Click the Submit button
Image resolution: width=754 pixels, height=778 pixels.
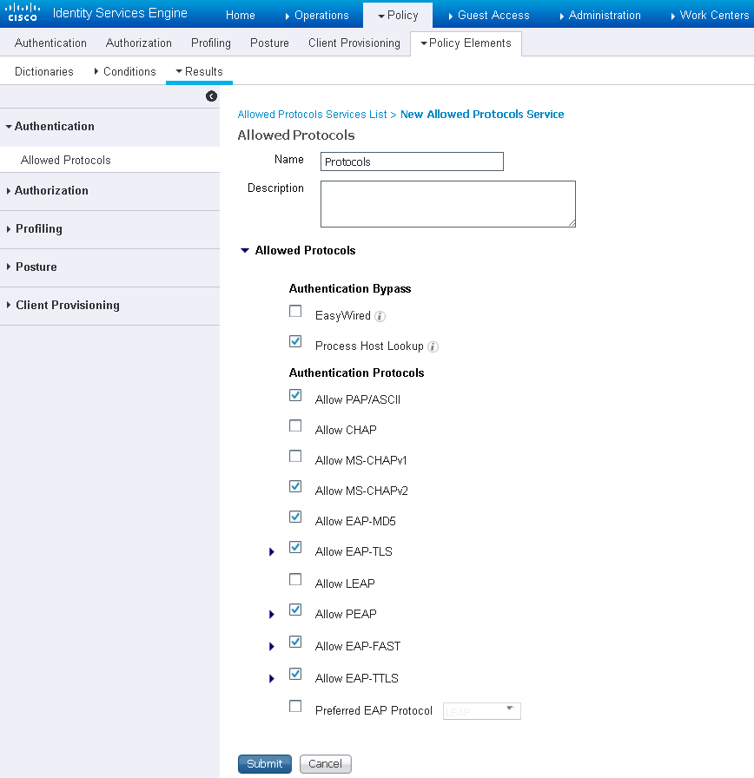(264, 764)
